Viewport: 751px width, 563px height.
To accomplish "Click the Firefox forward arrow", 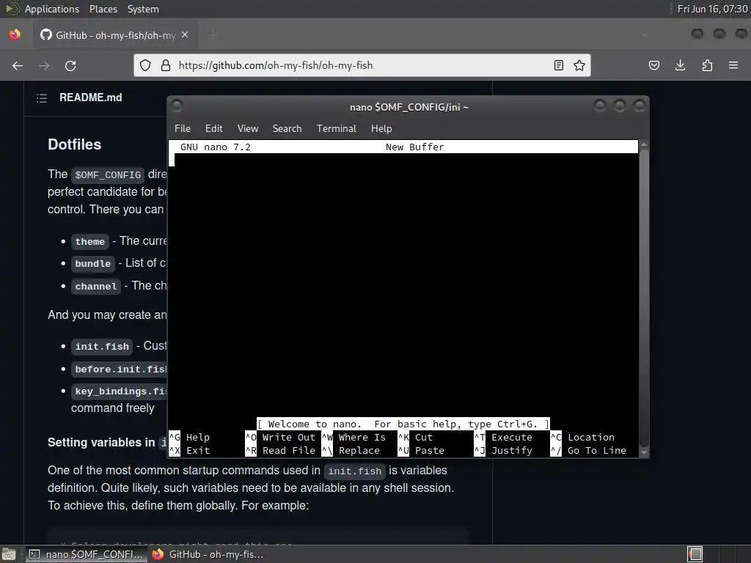I will click(44, 65).
